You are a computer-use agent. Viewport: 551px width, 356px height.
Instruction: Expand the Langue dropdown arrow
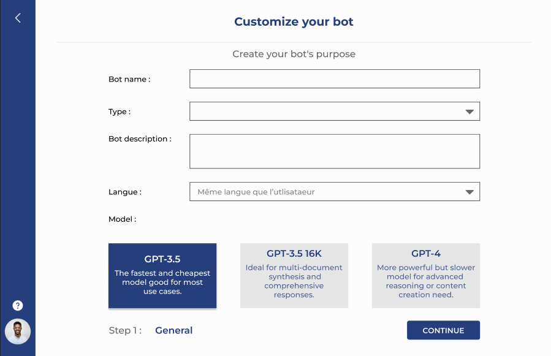469,192
